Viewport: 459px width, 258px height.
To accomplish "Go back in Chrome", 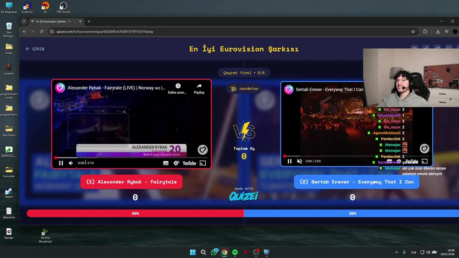I will point(24,32).
